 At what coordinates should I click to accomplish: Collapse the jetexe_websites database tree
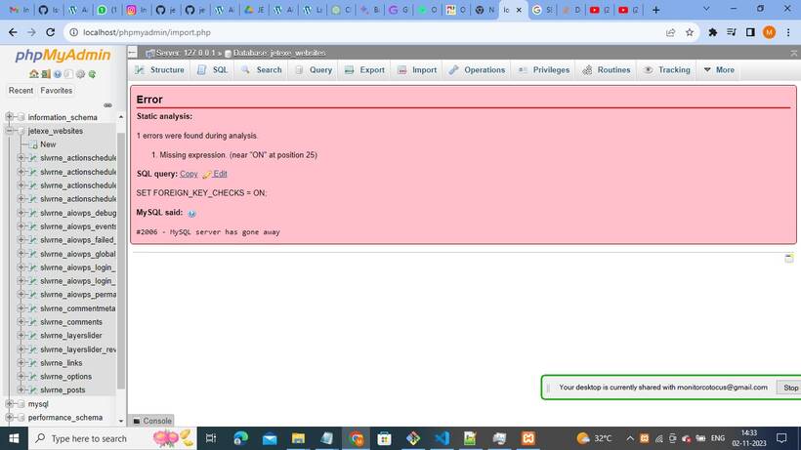[10, 131]
